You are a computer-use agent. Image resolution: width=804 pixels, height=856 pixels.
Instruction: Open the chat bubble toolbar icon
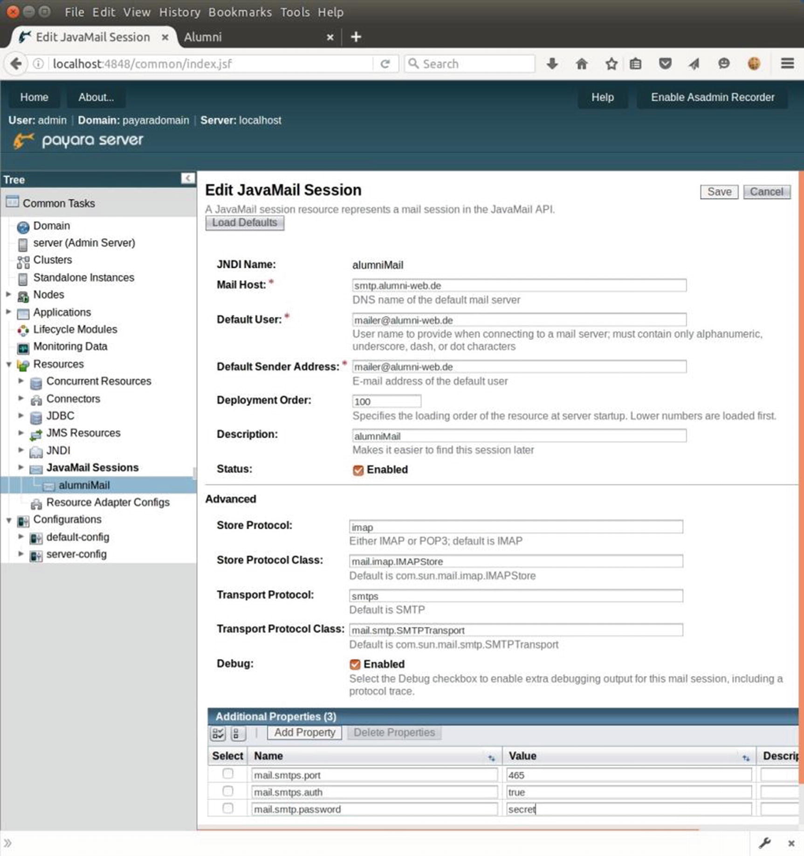(x=724, y=63)
